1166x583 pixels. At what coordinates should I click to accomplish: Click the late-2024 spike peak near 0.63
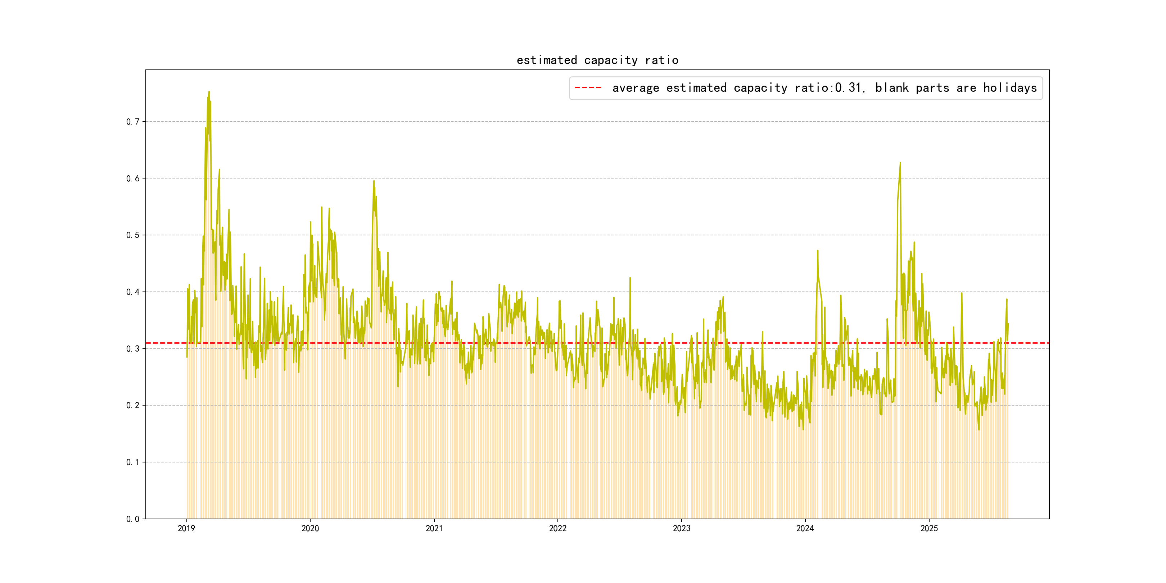click(x=900, y=163)
